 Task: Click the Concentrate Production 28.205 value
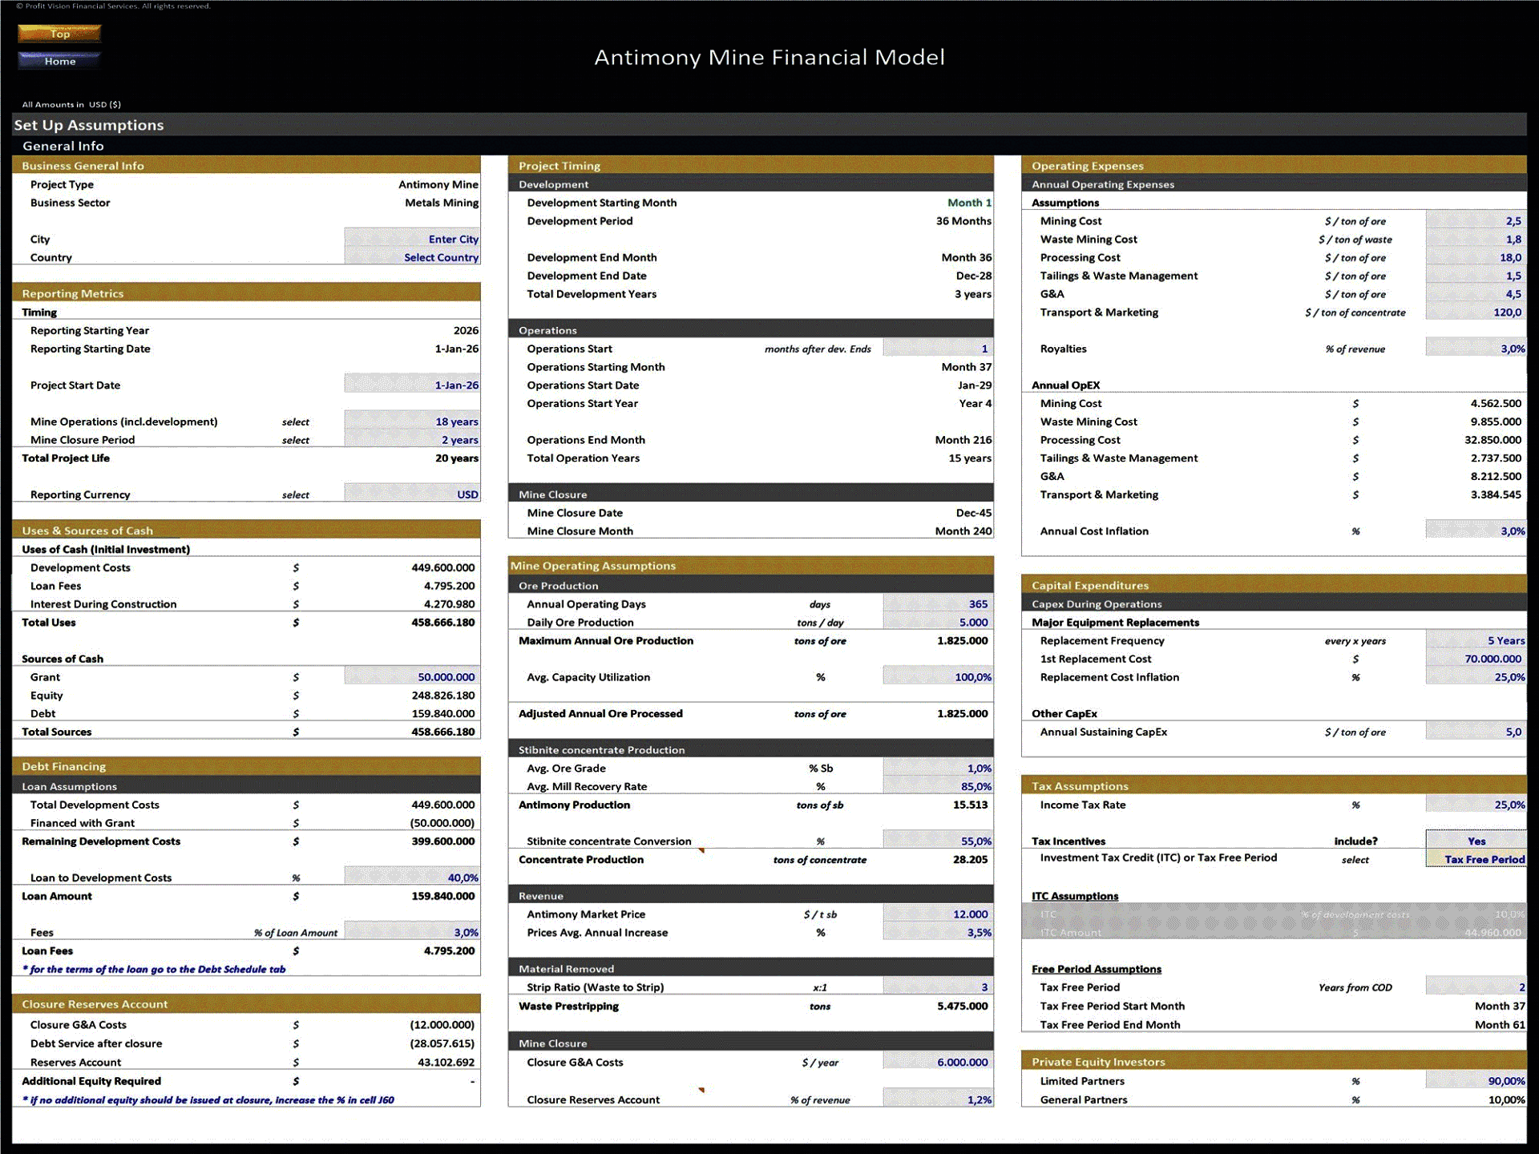(970, 859)
